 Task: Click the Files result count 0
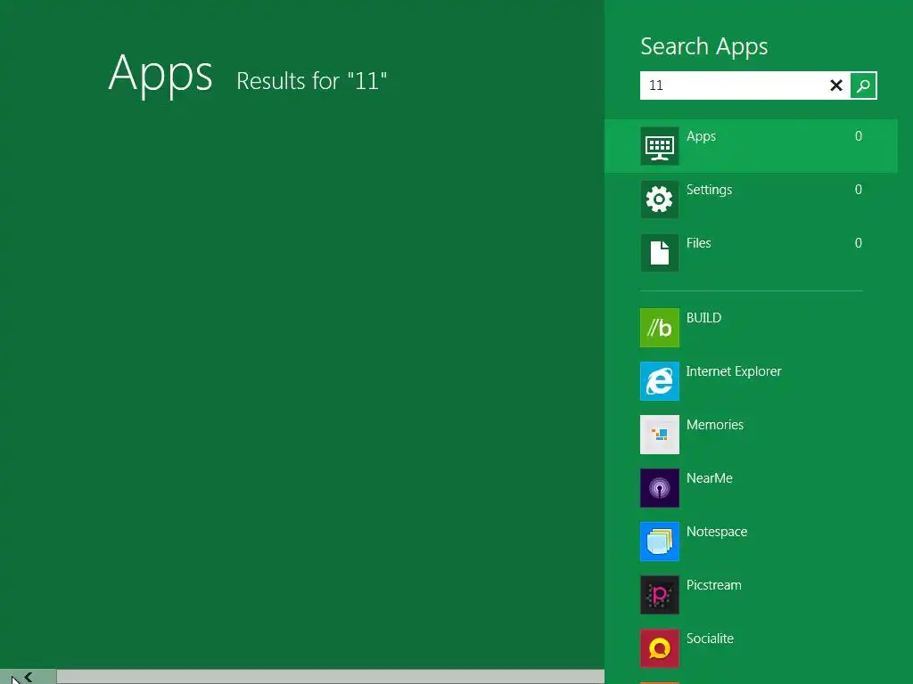coord(859,243)
